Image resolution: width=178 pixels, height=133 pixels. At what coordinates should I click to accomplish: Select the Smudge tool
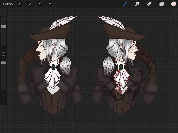coord(137,4)
